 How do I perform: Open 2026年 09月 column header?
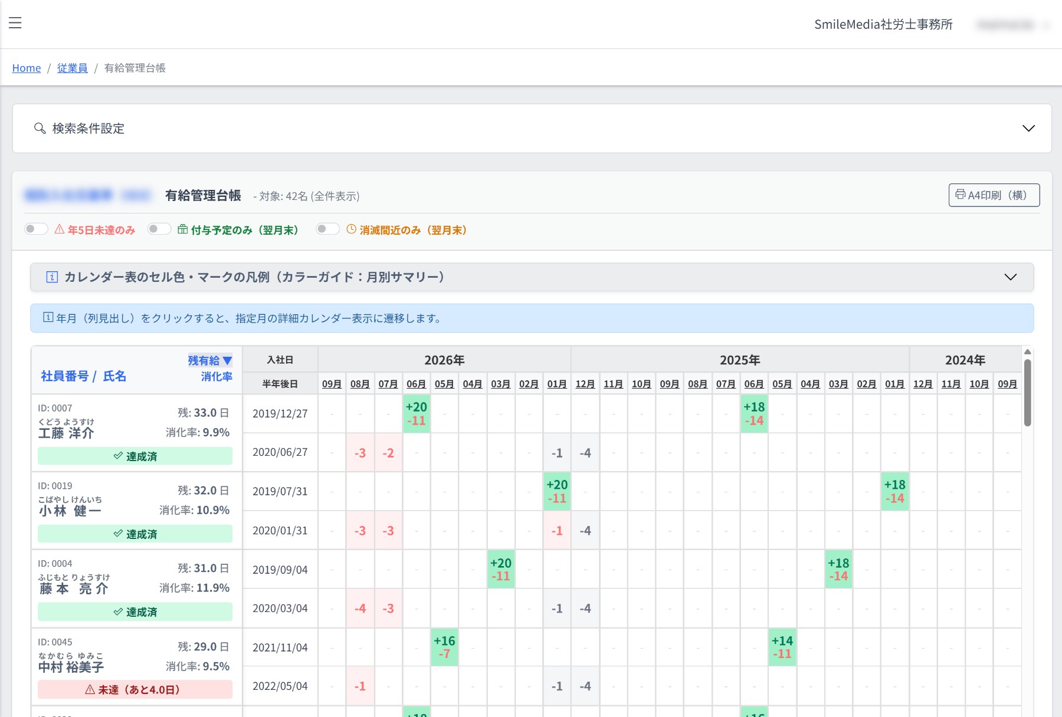point(332,384)
